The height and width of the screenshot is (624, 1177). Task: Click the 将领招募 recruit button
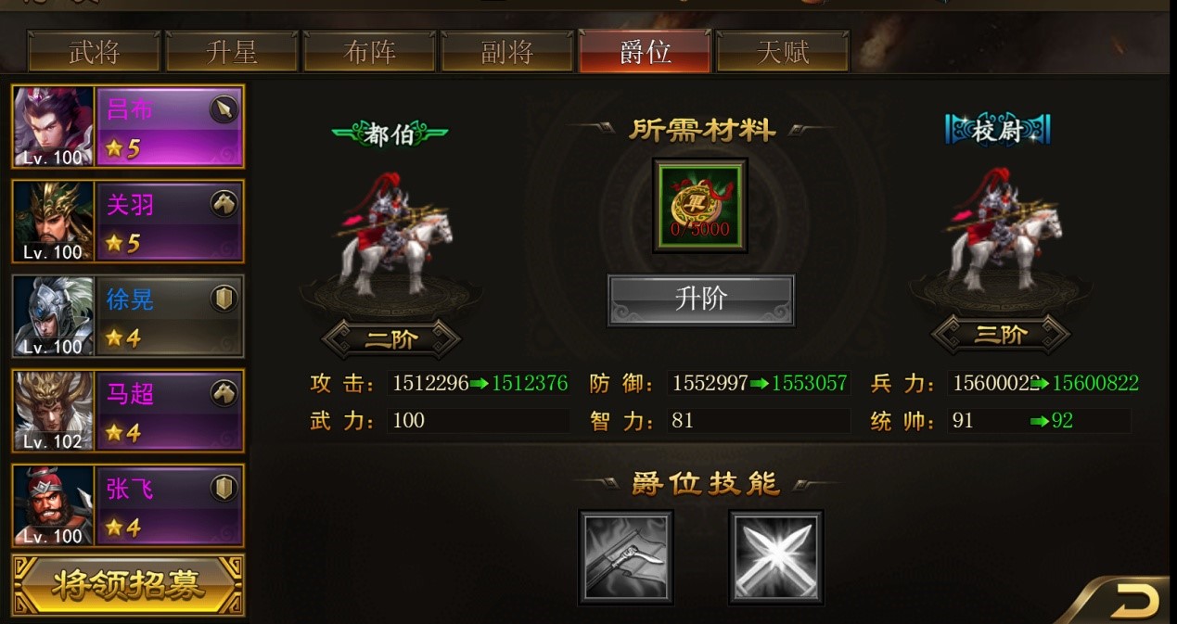(x=128, y=584)
